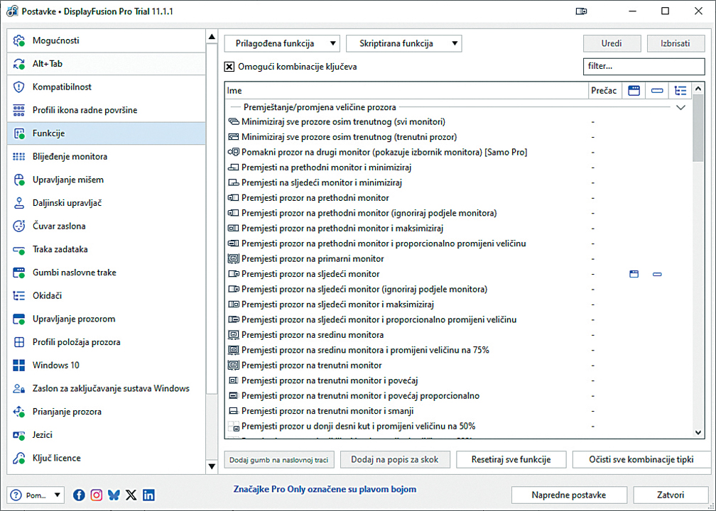Click the 'Prečac' column header

(604, 90)
